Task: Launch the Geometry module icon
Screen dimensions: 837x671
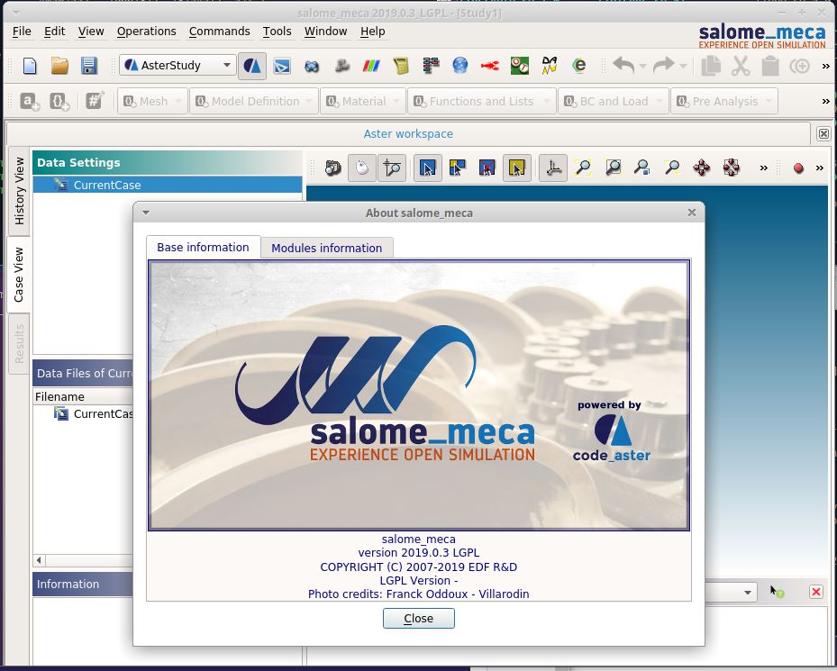Action: pyautogui.click(x=312, y=66)
